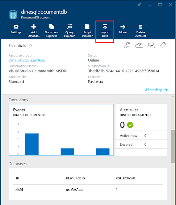Open the Keys icon in Essentials

coord(127,45)
